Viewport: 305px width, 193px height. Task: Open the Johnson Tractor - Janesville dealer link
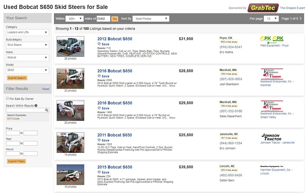tap(278, 143)
